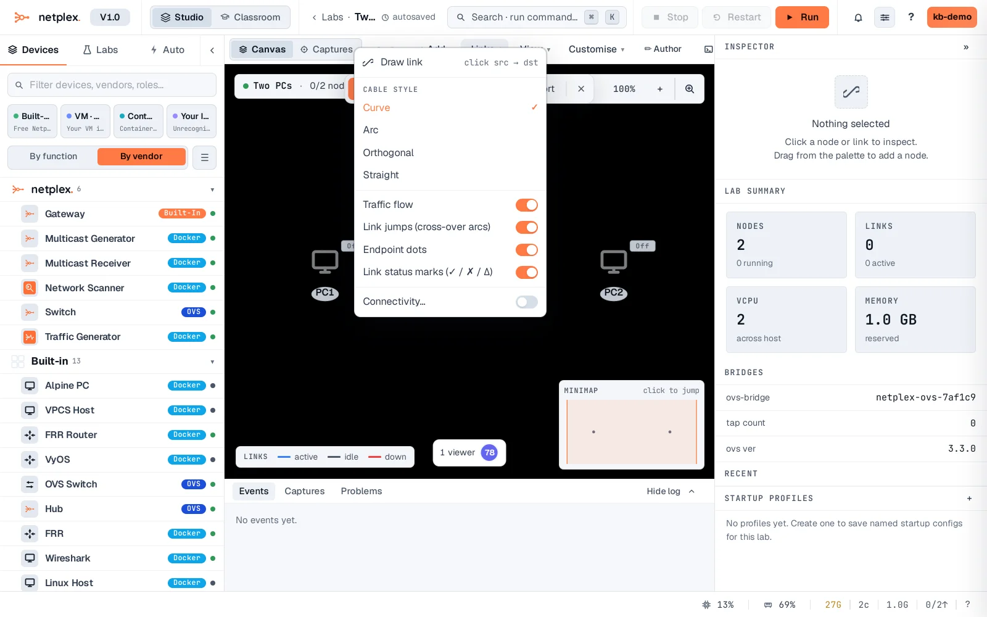The width and height of the screenshot is (987, 617).
Task: Switch to Studio mode
Action: (182, 17)
